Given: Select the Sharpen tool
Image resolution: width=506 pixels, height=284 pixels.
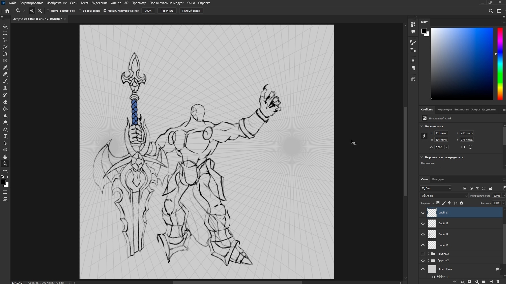Looking at the screenshot, I should [x=5, y=115].
